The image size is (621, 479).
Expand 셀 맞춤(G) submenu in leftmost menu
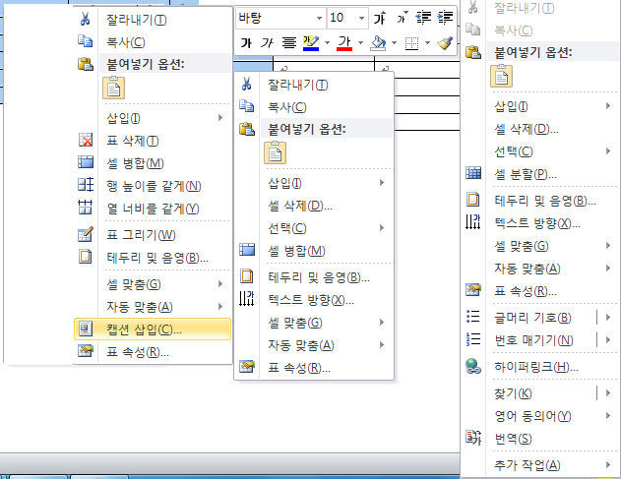(x=153, y=284)
